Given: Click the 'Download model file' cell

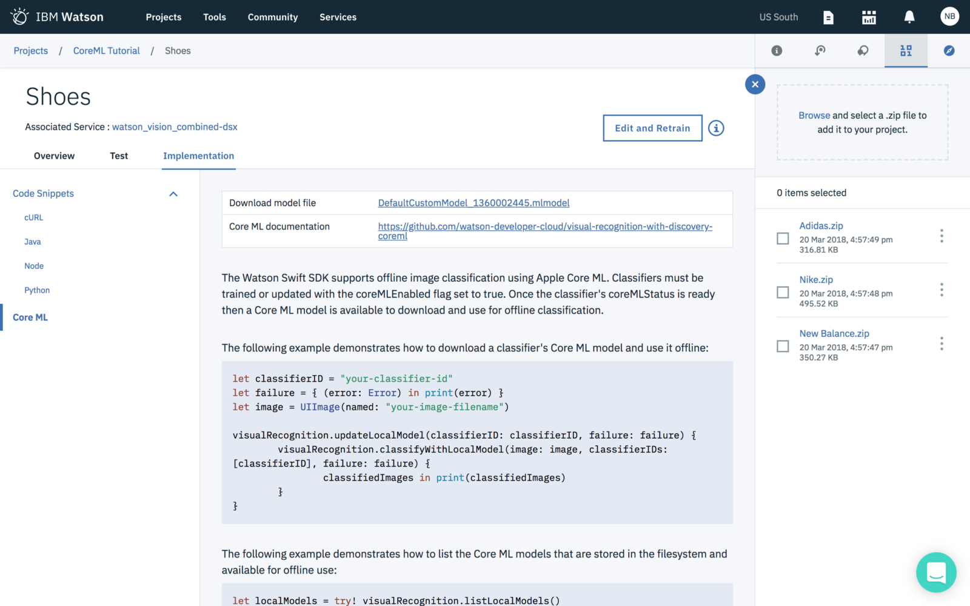Looking at the screenshot, I should pos(272,203).
